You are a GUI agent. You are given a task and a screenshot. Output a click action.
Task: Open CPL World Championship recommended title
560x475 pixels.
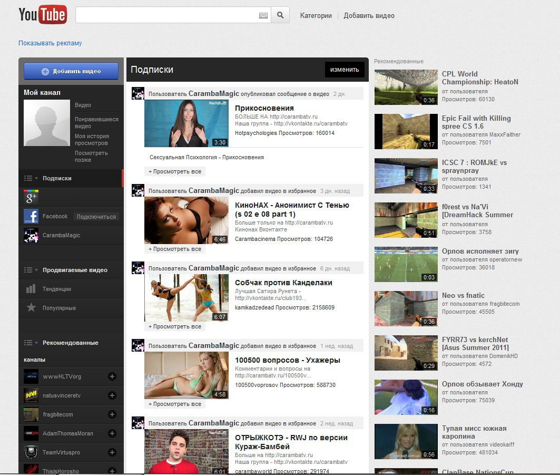click(480, 78)
